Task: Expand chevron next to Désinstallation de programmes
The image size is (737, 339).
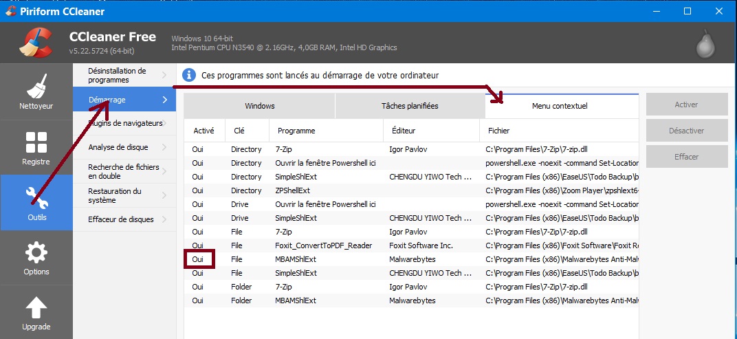Action: (164, 75)
